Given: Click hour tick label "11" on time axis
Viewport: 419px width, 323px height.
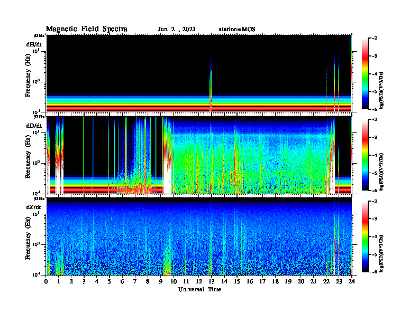Looking at the screenshot, I should click(186, 281).
